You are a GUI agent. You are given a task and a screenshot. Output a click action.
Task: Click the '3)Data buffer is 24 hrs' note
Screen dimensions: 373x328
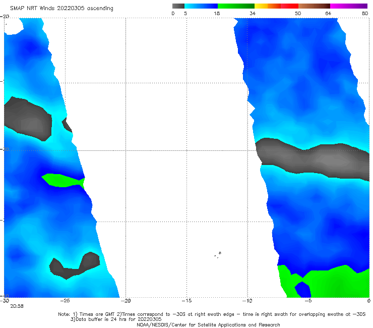click(x=116, y=319)
